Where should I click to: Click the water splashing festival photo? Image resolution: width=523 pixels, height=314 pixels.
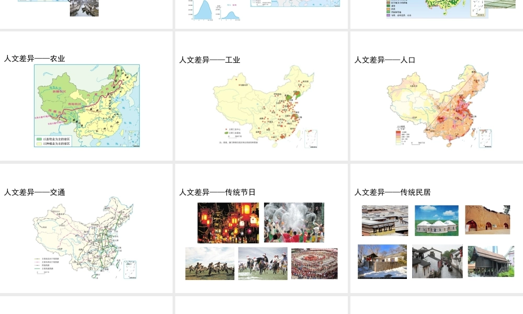[294, 222]
